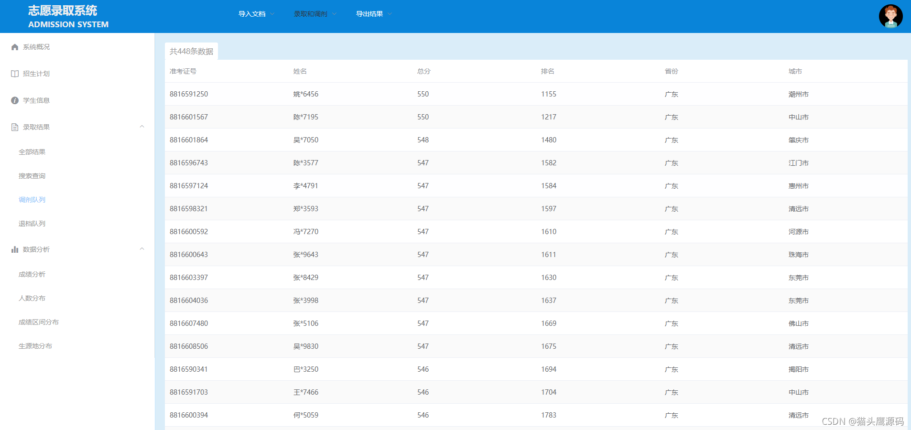This screenshot has width=911, height=430.
Task: Click the 姓名 column header
Action: click(x=300, y=71)
